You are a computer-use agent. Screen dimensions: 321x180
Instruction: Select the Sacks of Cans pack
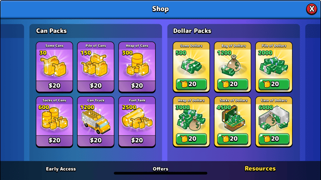[x=54, y=122]
